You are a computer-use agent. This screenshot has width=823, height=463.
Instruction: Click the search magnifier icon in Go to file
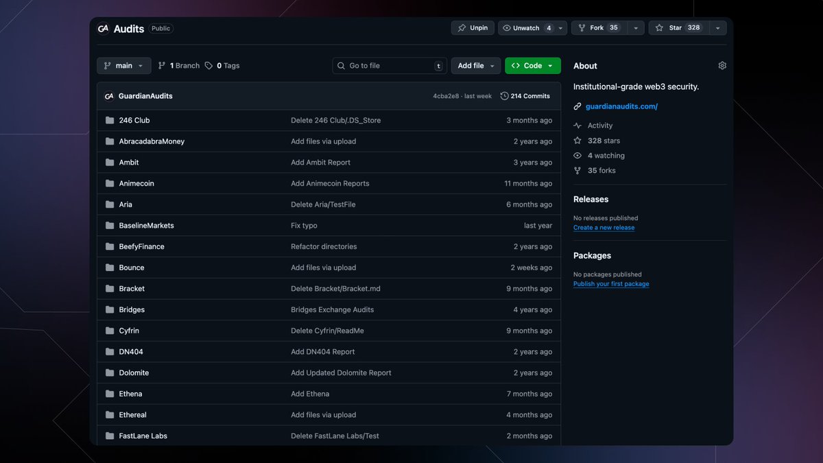341,66
